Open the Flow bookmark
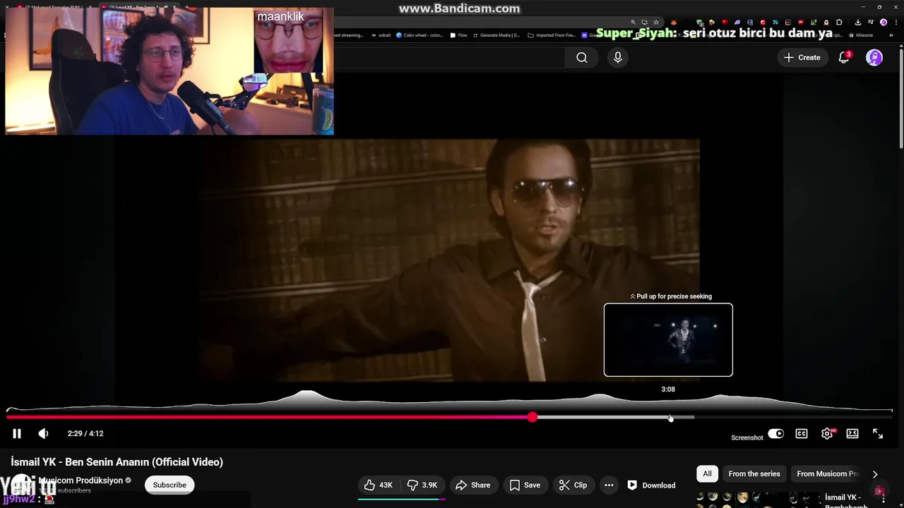 [459, 35]
